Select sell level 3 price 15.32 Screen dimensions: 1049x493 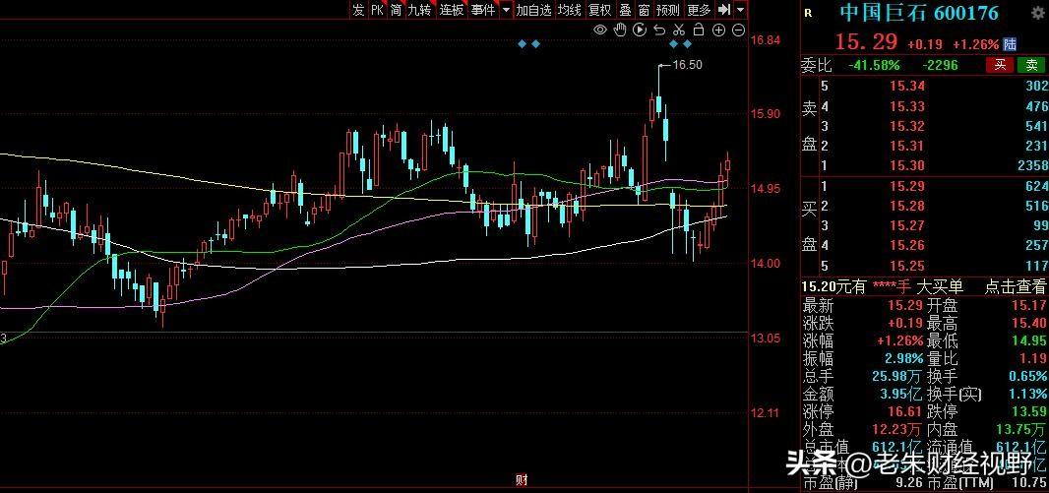907,126
